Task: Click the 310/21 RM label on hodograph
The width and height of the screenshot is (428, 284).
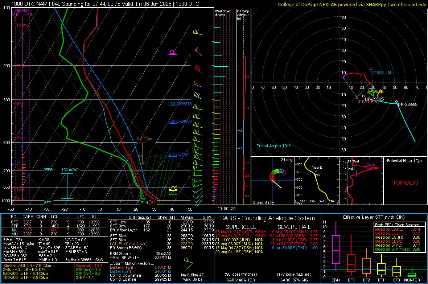Action: (367, 102)
